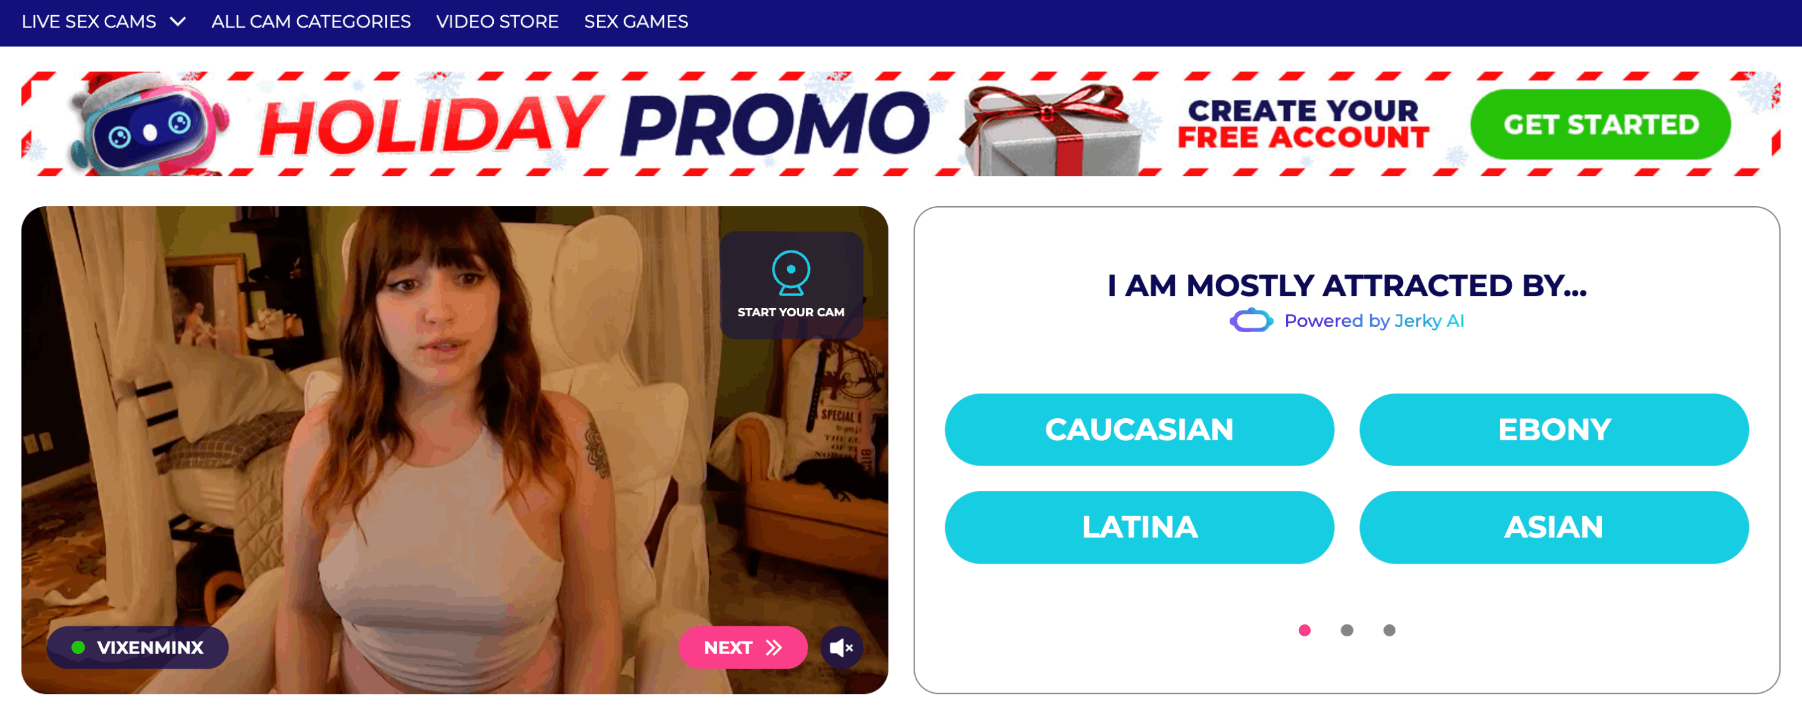This screenshot has height=718, width=1802.
Task: Click the green Get Started button
Action: click(x=1600, y=124)
